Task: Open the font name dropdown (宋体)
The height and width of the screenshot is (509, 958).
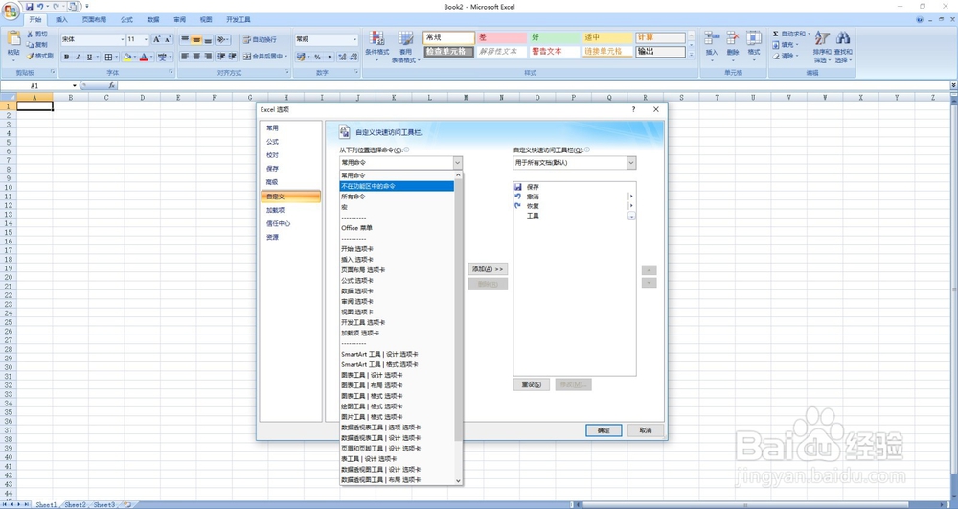Action: point(123,39)
